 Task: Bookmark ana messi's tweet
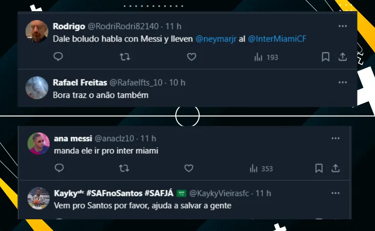click(x=319, y=168)
